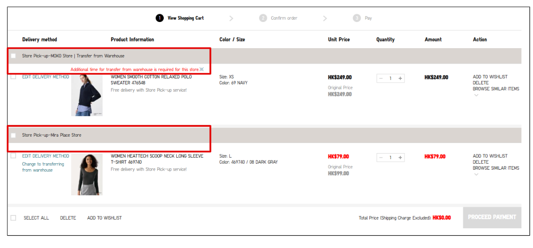Delete the Heattech T-shirt from cart

(480, 162)
